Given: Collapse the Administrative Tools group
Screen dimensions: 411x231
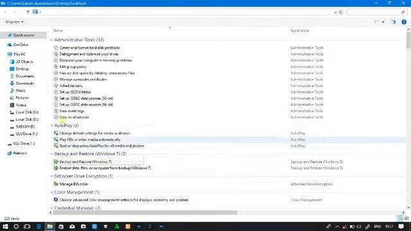Looking at the screenshot, I should [x=51, y=40].
